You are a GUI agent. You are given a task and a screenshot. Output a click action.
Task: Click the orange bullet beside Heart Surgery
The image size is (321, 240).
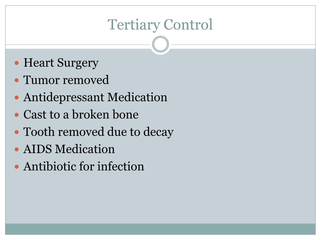[17, 63]
